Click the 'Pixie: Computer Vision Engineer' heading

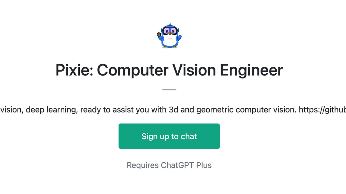[169, 70]
